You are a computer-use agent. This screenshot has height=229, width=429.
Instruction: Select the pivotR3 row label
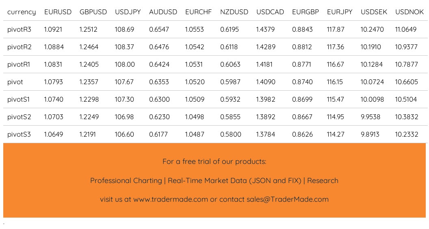(x=19, y=29)
